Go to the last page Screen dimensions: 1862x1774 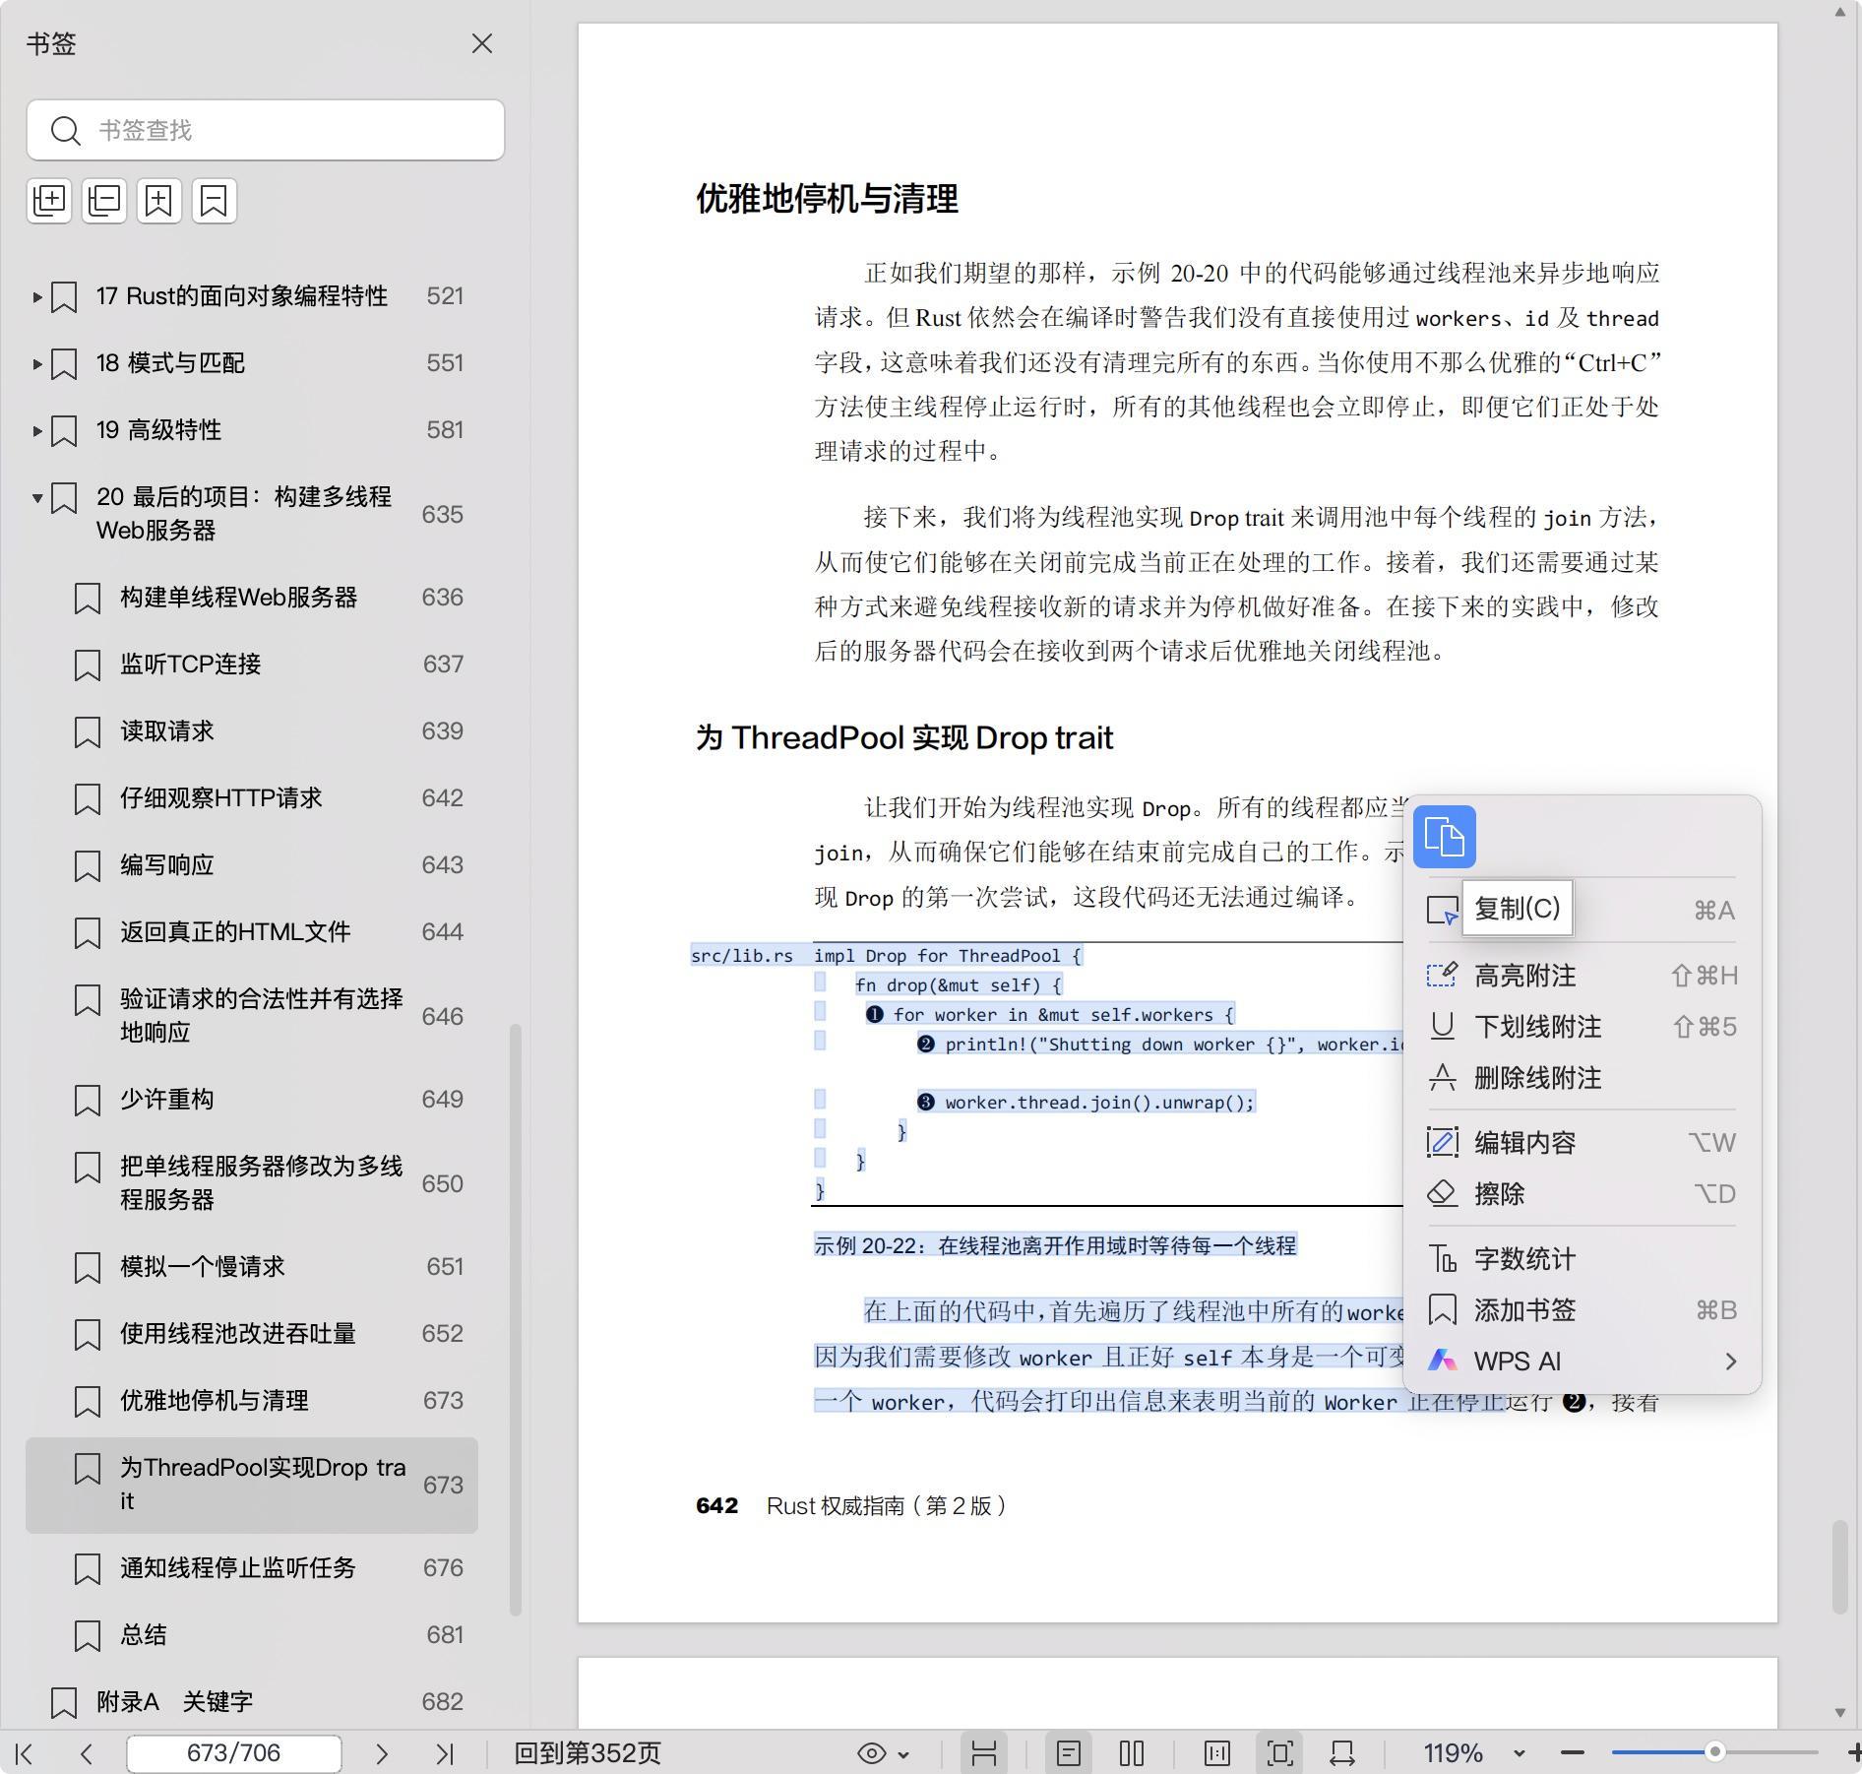coord(445,1753)
